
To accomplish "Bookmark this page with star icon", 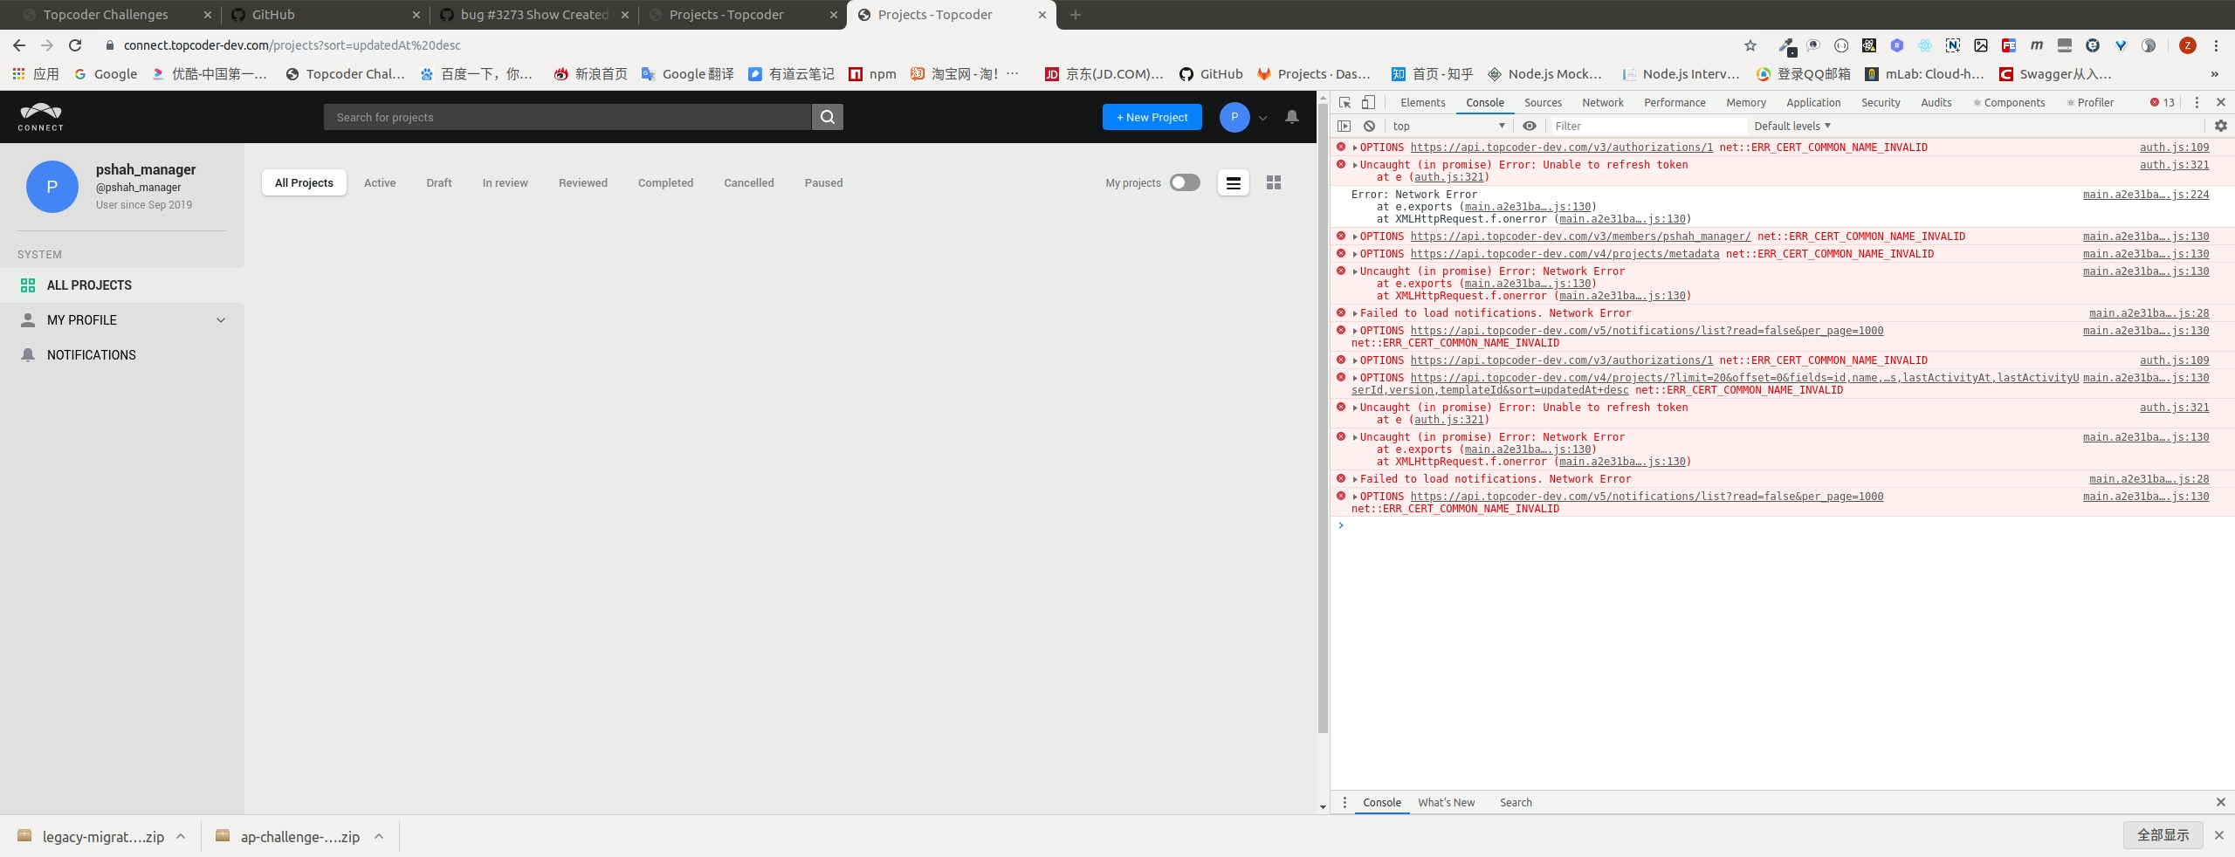I will tap(1750, 45).
